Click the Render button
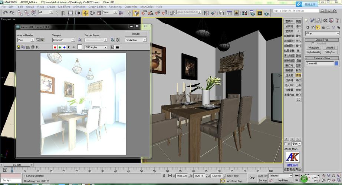The width and height of the screenshot is (342, 185). click(136, 34)
